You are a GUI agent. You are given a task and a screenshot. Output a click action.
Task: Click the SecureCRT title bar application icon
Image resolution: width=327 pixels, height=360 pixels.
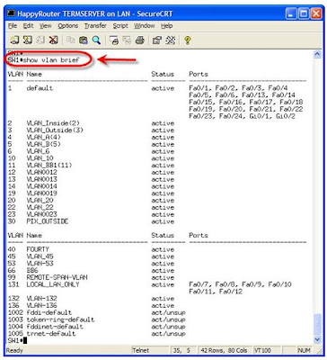tap(12, 13)
